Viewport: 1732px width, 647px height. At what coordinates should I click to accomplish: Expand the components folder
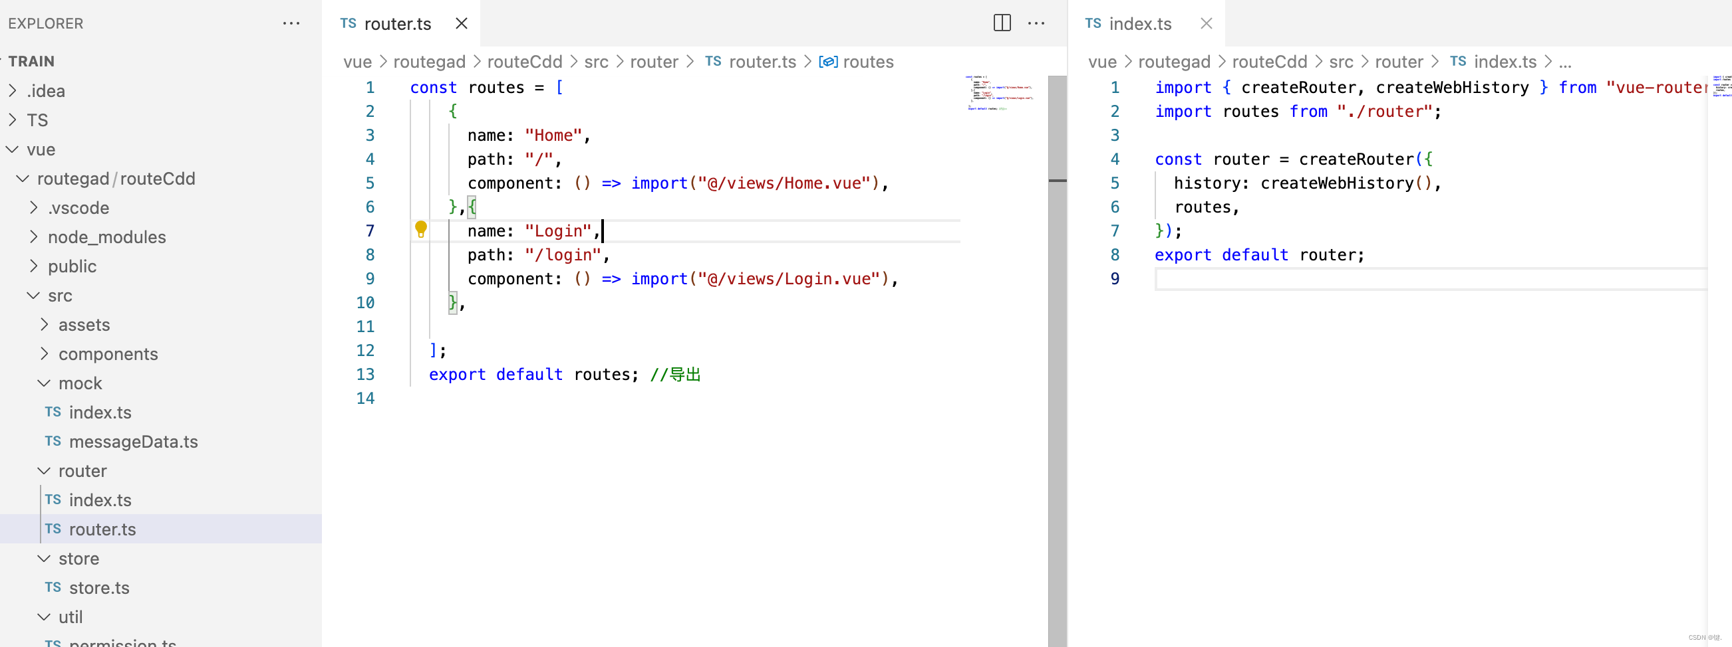click(x=161, y=353)
